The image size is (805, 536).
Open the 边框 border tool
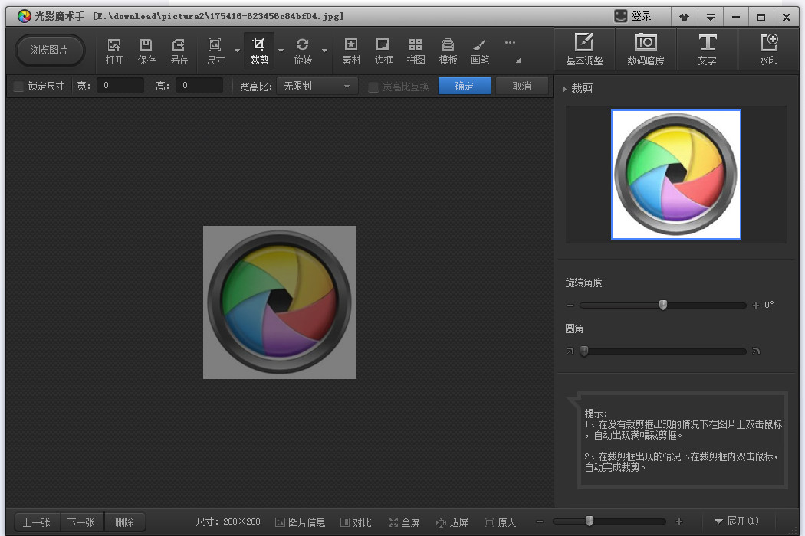click(x=383, y=51)
